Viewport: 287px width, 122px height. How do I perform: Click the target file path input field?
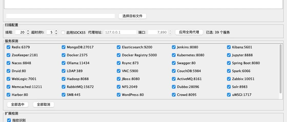pos(60,16)
